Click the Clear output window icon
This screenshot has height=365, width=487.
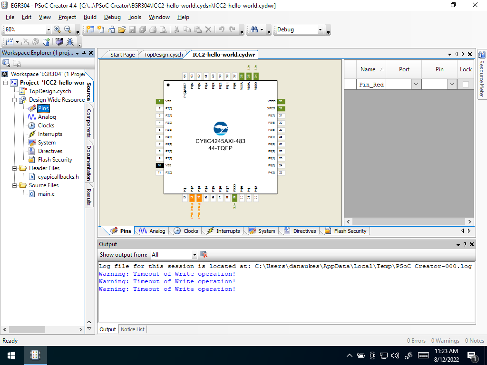click(x=204, y=255)
